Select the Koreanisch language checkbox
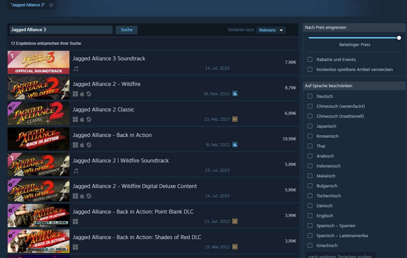407x258 pixels. pyautogui.click(x=310, y=136)
